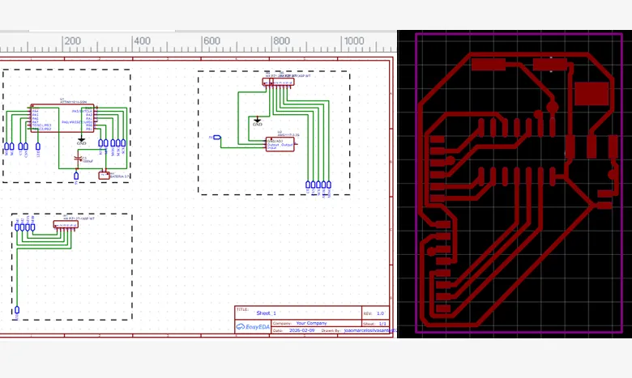Click the date 2026-02-09 field

[x=302, y=330]
